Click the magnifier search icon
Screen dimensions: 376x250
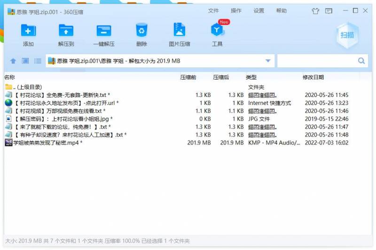[x=361, y=61]
